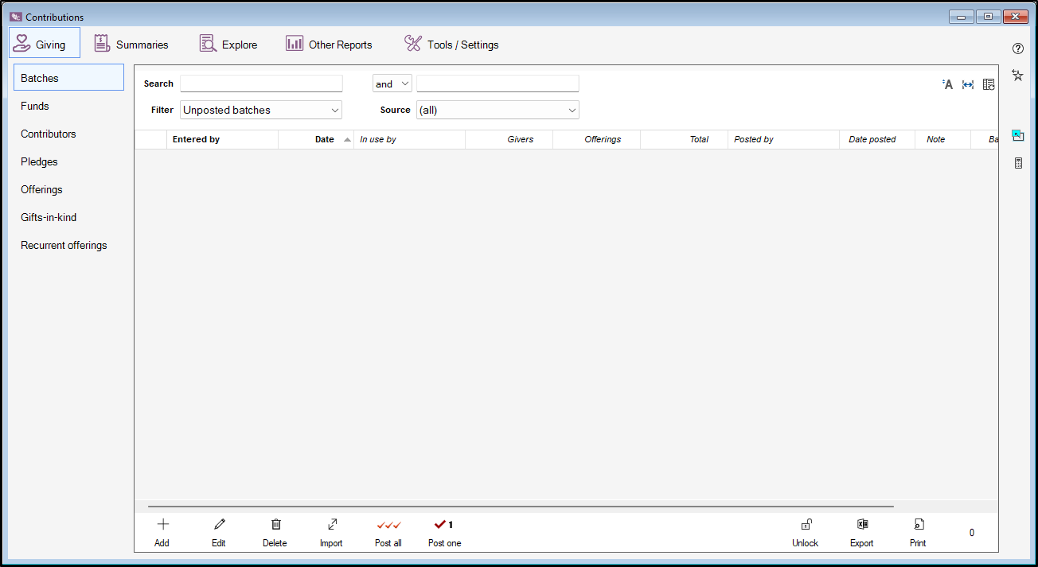Open the Filter dropdown showing Unposted batches
Screen dimensions: 1038x567
click(261, 111)
